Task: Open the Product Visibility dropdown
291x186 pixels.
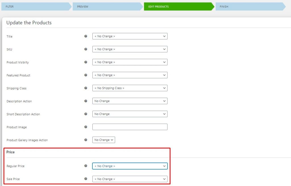Action: click(x=130, y=62)
